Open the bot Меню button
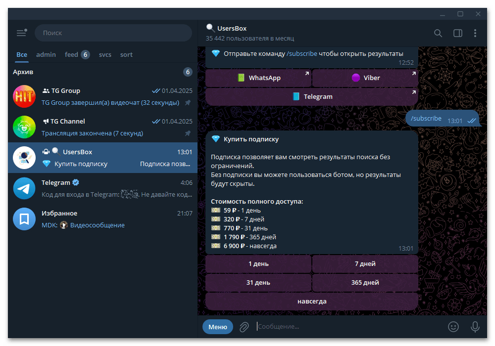Viewport: 495px width, 346px height. point(218,327)
